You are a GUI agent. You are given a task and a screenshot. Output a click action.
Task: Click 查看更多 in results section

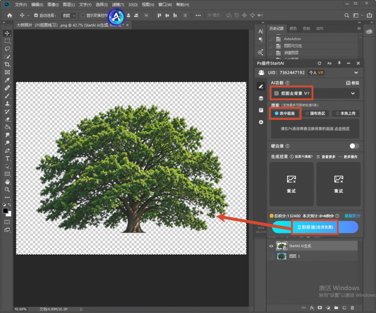tap(326, 157)
